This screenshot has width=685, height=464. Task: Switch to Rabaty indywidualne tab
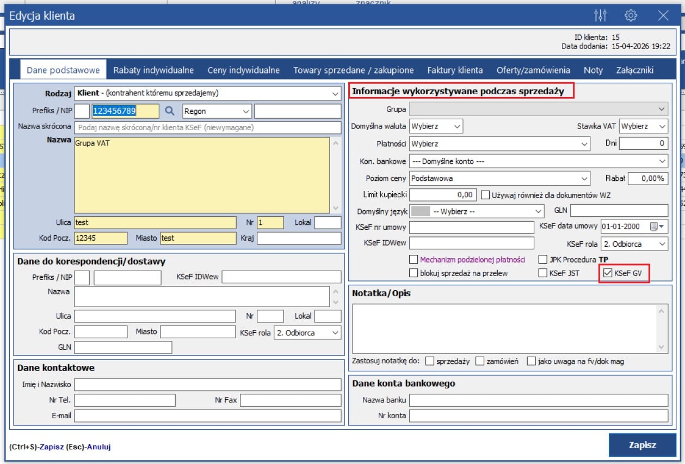point(153,70)
